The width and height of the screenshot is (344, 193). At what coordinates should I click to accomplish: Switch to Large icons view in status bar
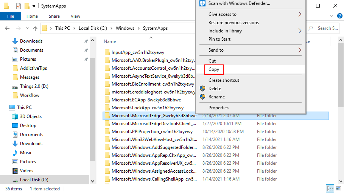(x=339, y=188)
